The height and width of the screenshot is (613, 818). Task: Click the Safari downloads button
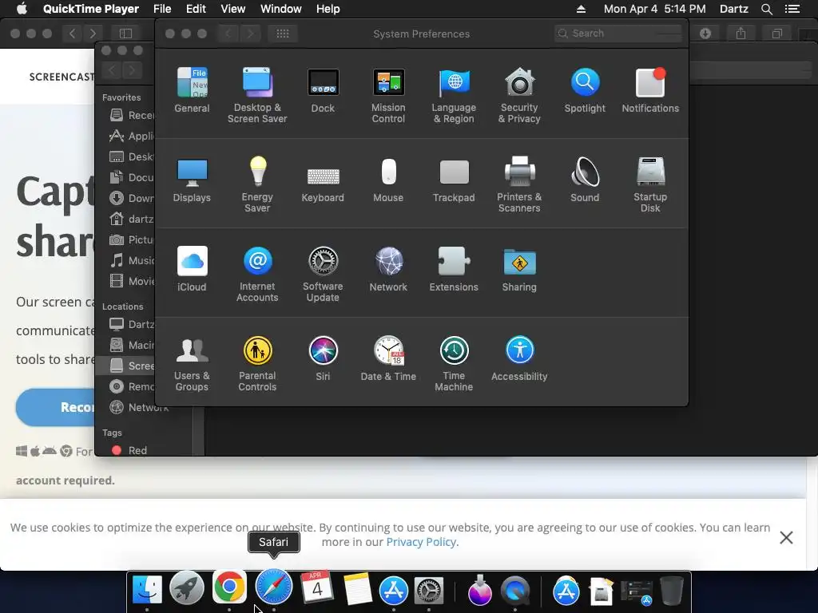[705, 34]
